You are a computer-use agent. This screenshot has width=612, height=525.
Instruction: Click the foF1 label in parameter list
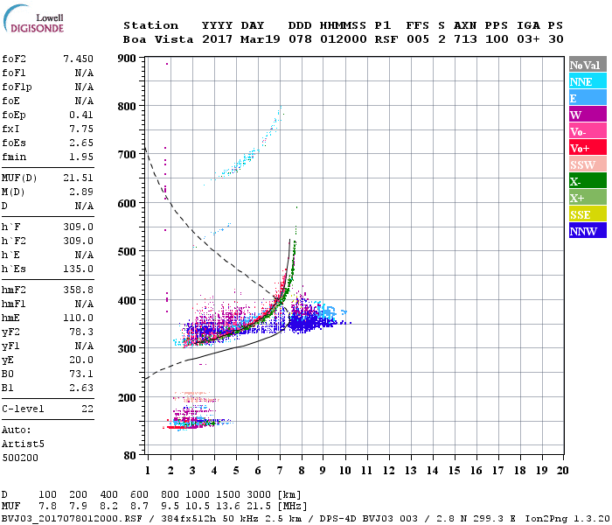click(14, 73)
